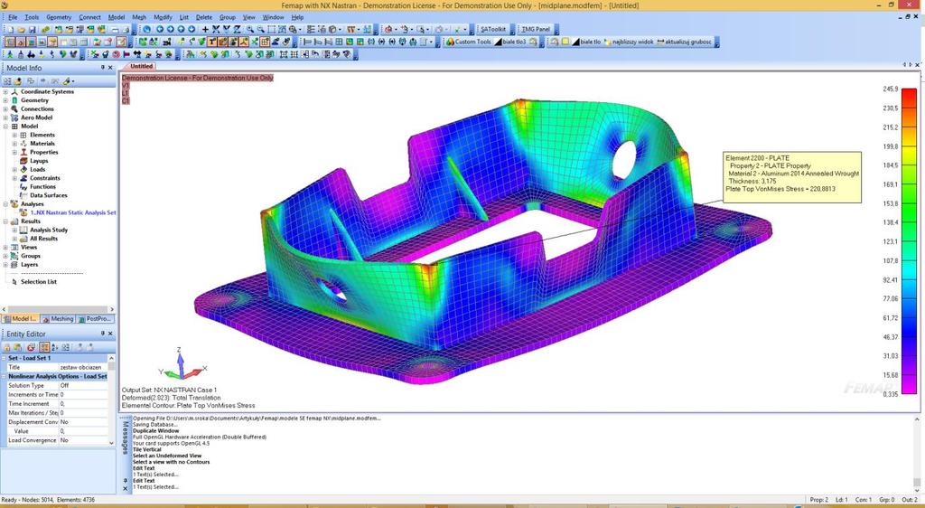Open the Mesh menu
Viewport: 925px width, 508px height.
pos(139,17)
